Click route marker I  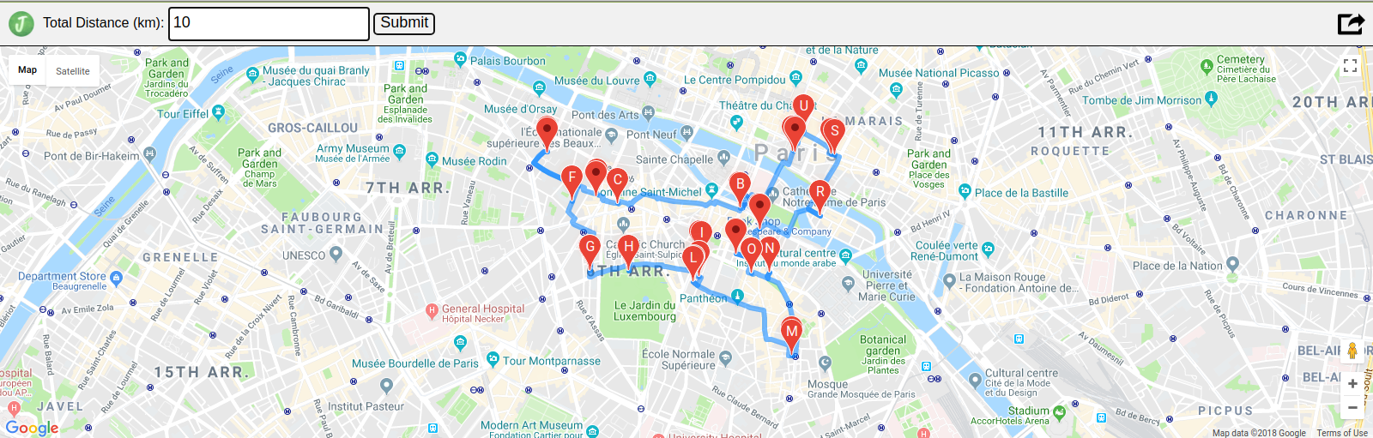(x=702, y=232)
